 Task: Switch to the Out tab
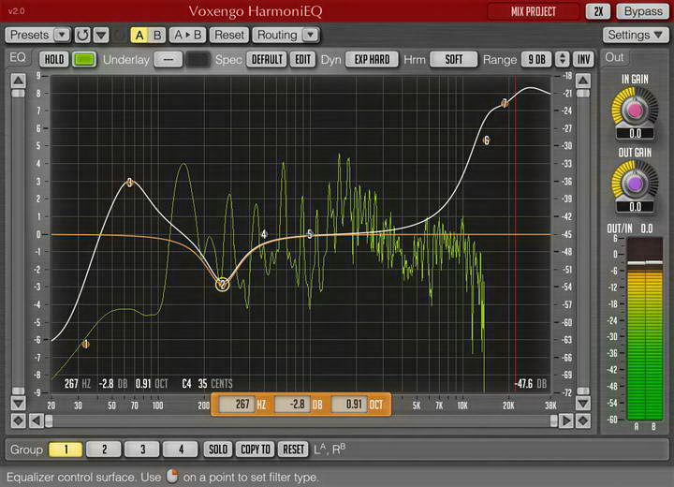(x=614, y=57)
